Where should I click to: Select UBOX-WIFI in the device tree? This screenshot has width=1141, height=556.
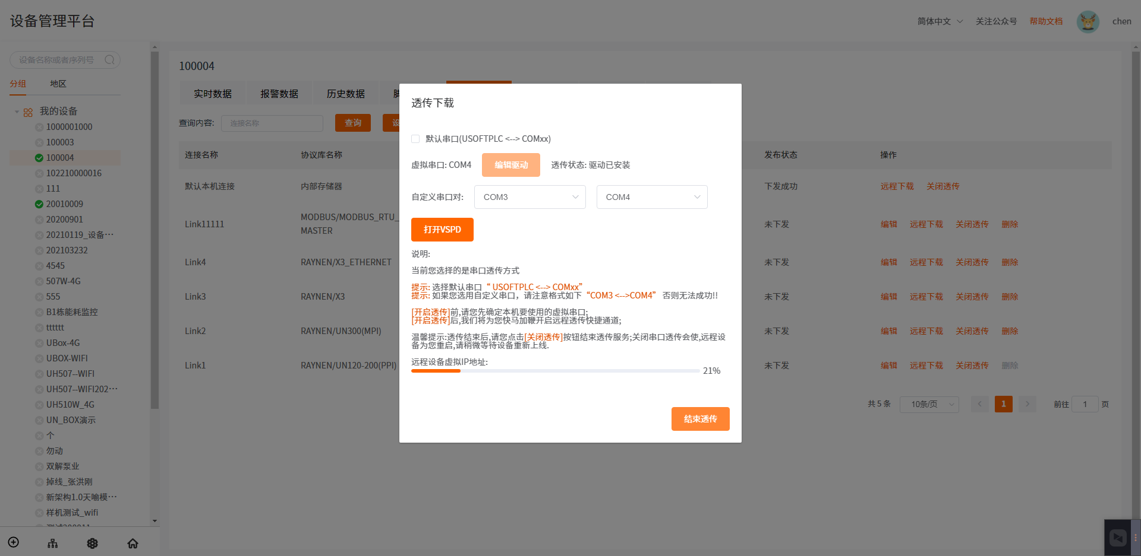coord(67,358)
